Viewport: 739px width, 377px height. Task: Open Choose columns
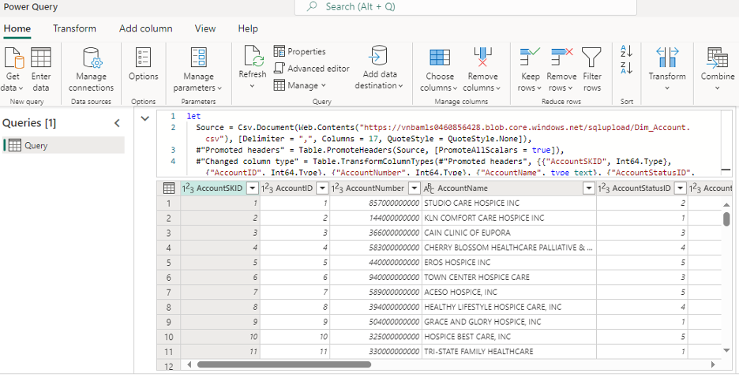pyautogui.click(x=439, y=69)
